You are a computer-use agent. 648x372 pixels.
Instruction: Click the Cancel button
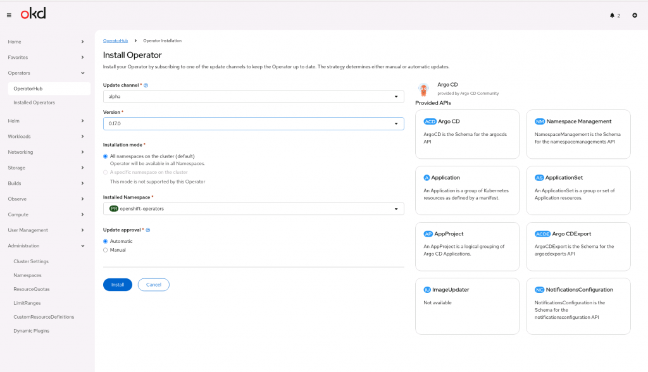coord(154,285)
